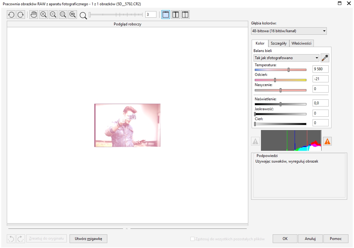354x248 pixels.
Task: Click the Zoom out magnifier icon
Action: pyautogui.click(x=53, y=15)
